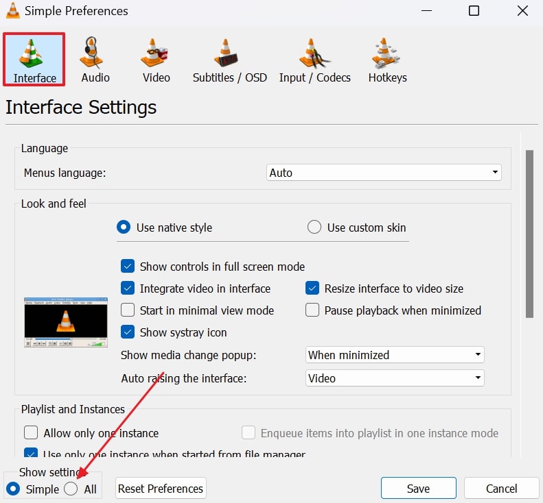The height and width of the screenshot is (503, 543).
Task: Open the Show media change popup dropdown
Action: 395,355
